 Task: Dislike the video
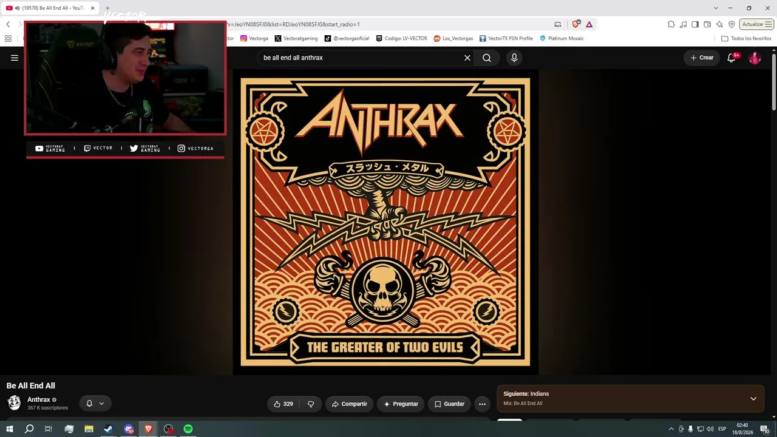coord(311,404)
